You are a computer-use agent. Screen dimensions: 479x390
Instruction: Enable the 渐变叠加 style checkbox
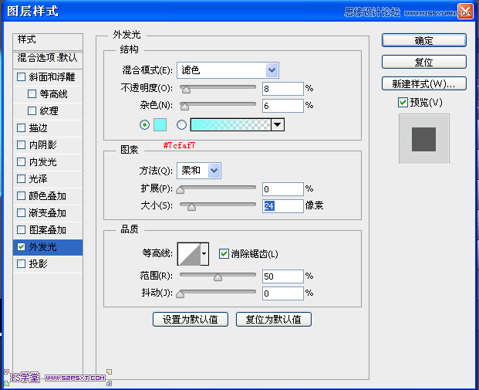click(x=21, y=212)
